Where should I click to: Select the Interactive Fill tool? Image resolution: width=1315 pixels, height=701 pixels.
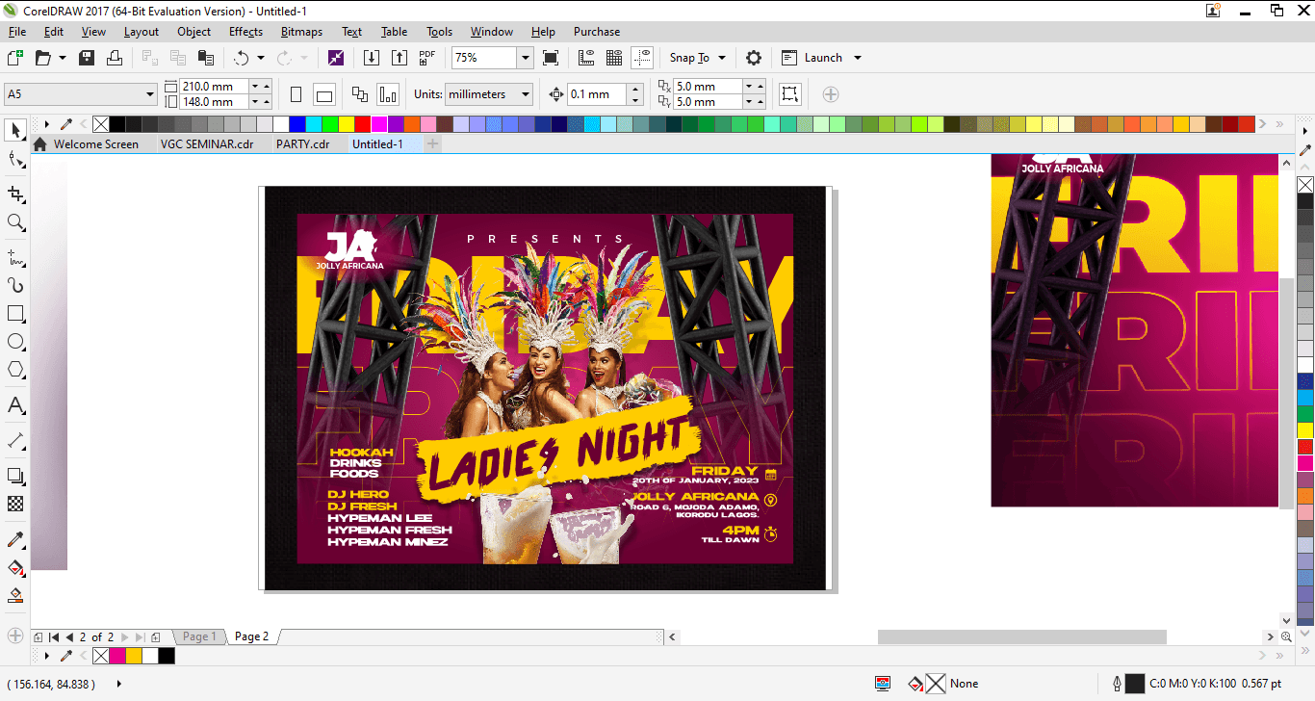click(x=15, y=568)
